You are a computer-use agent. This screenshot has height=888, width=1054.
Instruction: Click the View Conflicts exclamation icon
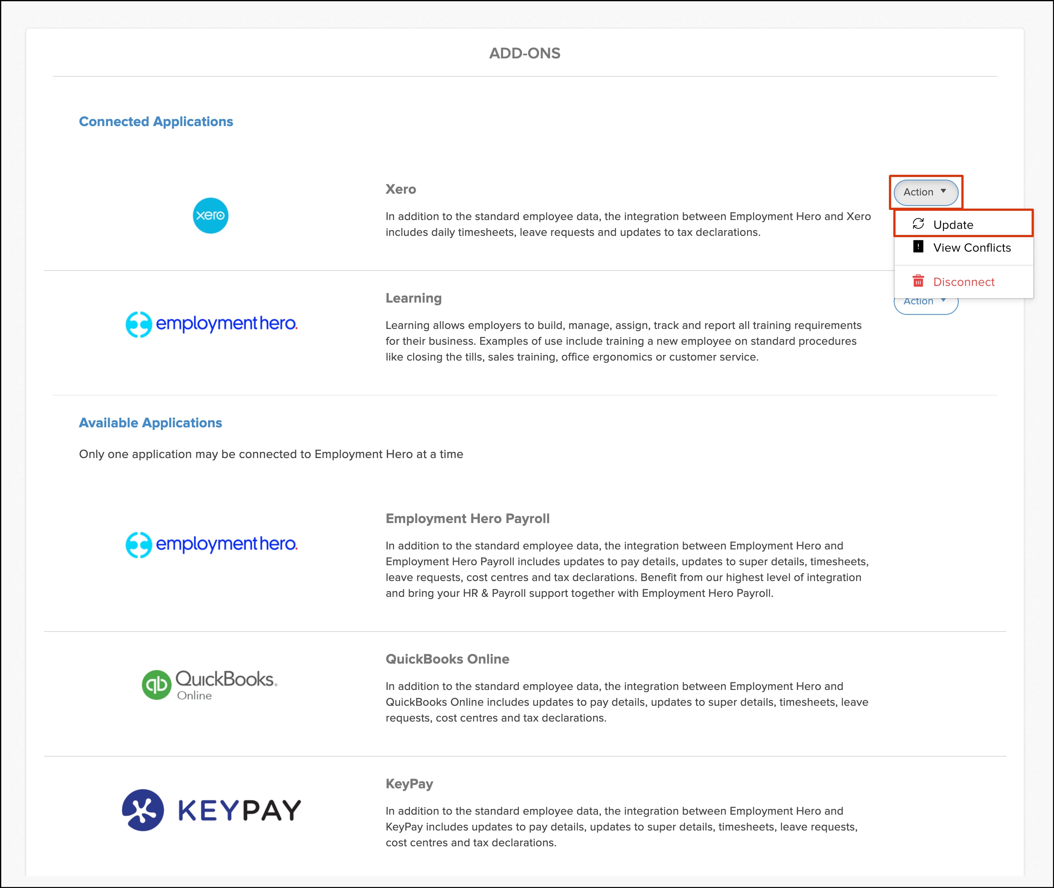tap(918, 247)
